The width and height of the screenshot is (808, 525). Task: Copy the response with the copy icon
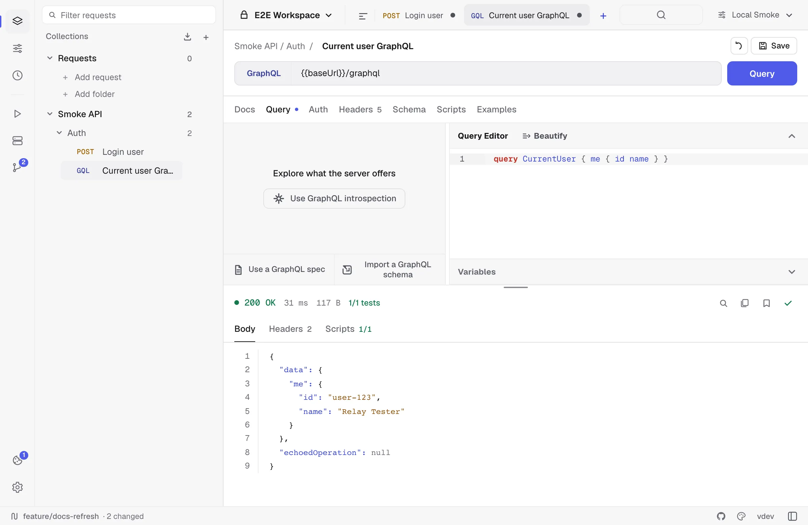744,303
